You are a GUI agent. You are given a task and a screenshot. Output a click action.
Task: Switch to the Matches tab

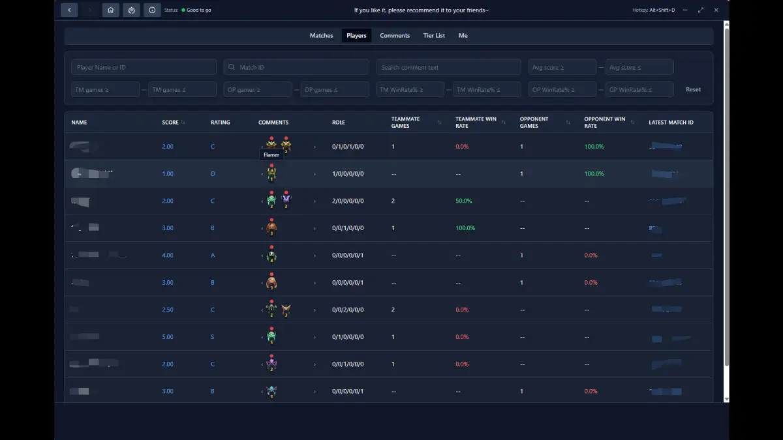tap(321, 36)
